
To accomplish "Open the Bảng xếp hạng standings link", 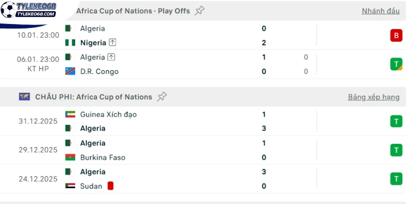I will pyautogui.click(x=374, y=97).
